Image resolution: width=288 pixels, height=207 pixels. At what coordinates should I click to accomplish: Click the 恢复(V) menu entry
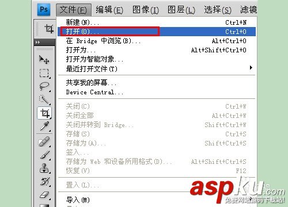coord(157,171)
